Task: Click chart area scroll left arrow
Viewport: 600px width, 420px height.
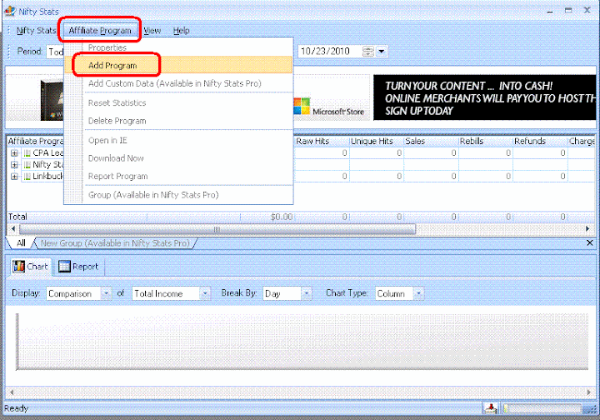Action: (x=12, y=392)
